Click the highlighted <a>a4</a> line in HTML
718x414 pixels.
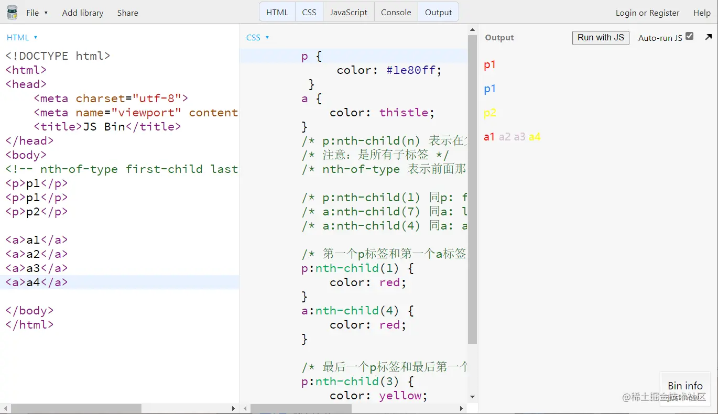tap(37, 282)
